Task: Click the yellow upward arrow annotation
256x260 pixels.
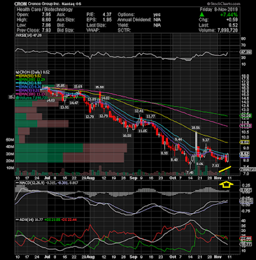Action: point(226,185)
